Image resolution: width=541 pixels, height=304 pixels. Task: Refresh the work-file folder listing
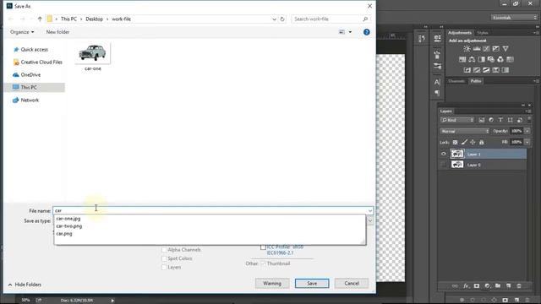(282, 19)
